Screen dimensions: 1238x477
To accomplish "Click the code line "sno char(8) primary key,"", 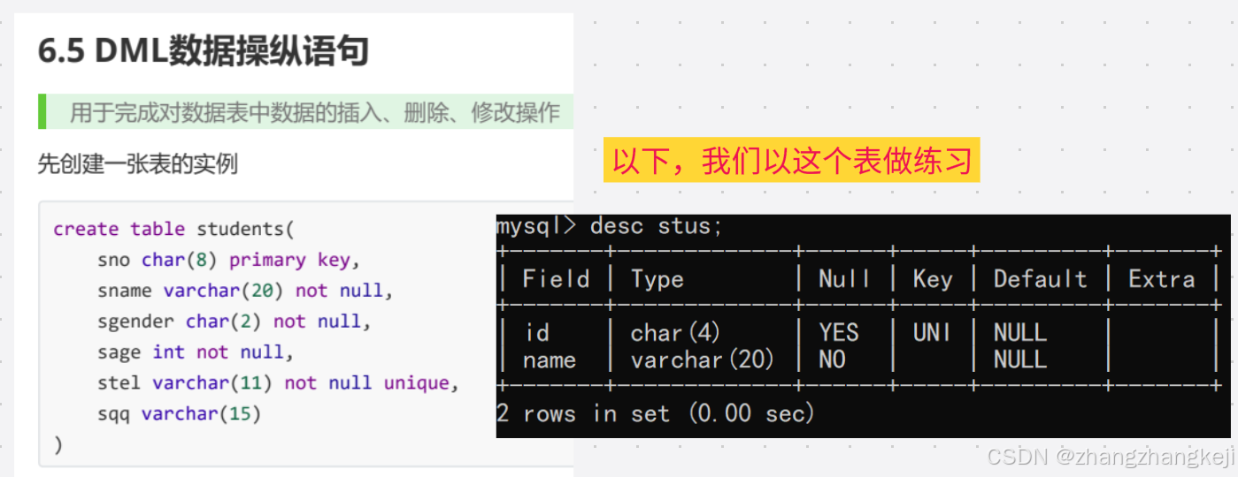I will click(x=230, y=260).
